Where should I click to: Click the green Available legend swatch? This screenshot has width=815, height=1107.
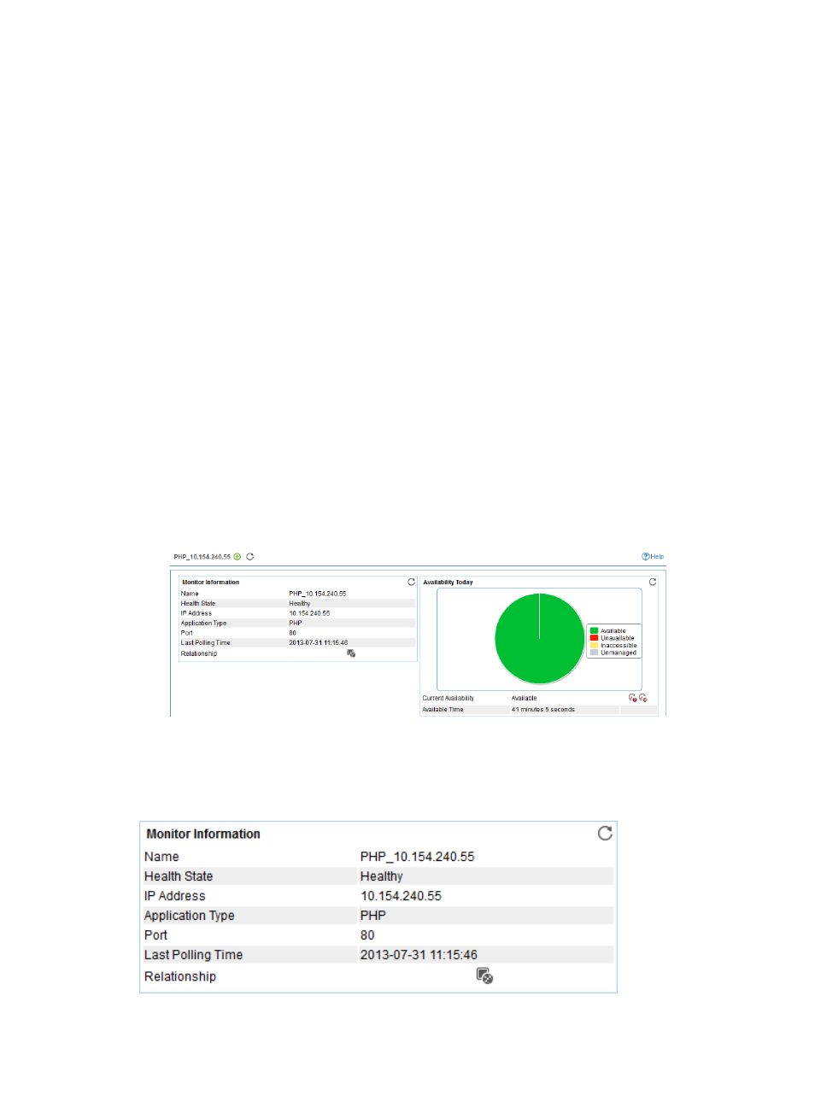tap(595, 631)
